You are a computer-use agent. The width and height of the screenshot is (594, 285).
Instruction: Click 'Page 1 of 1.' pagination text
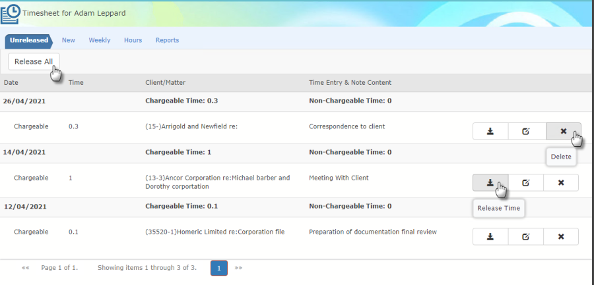pyautogui.click(x=59, y=268)
